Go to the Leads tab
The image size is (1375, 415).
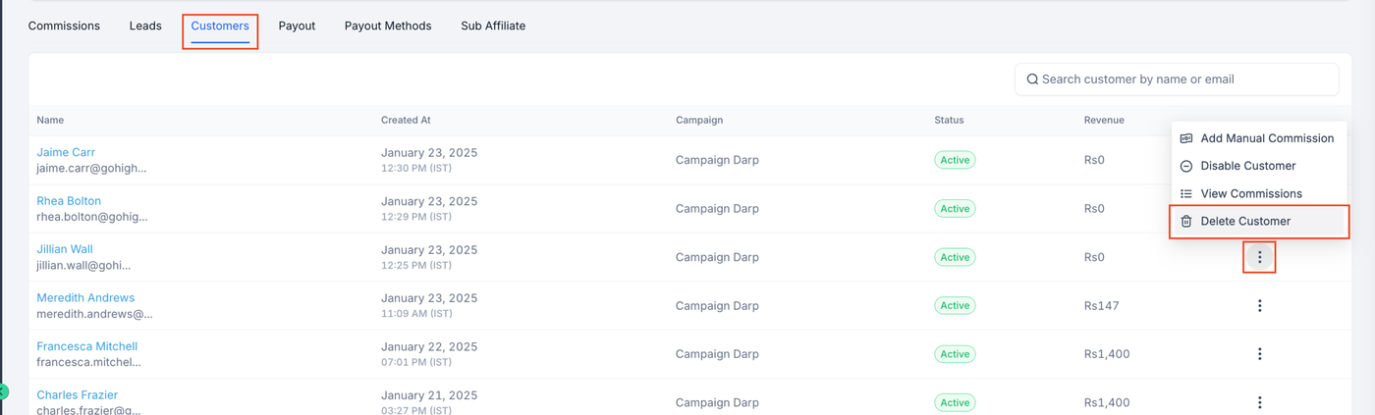click(145, 26)
